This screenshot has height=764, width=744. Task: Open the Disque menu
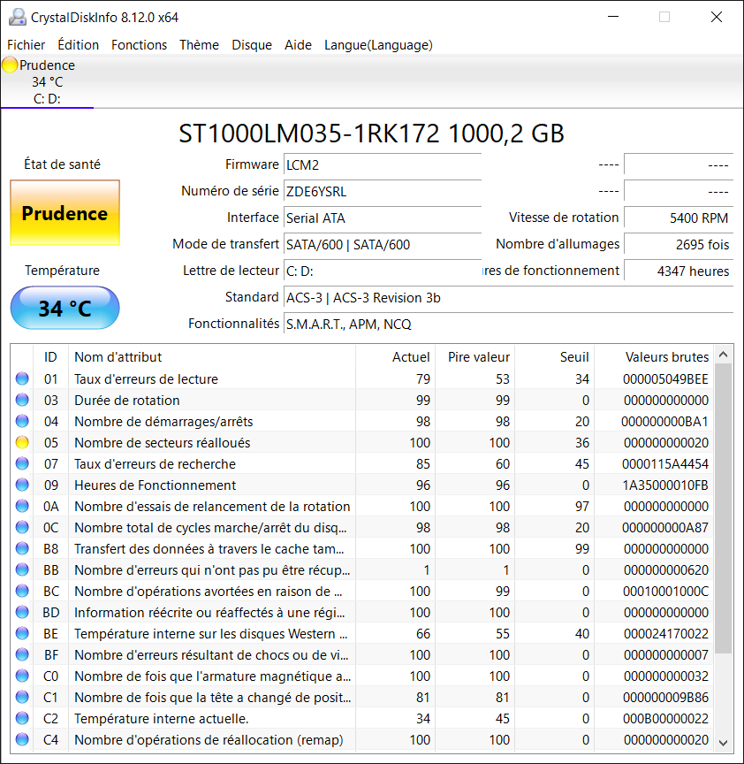[252, 45]
